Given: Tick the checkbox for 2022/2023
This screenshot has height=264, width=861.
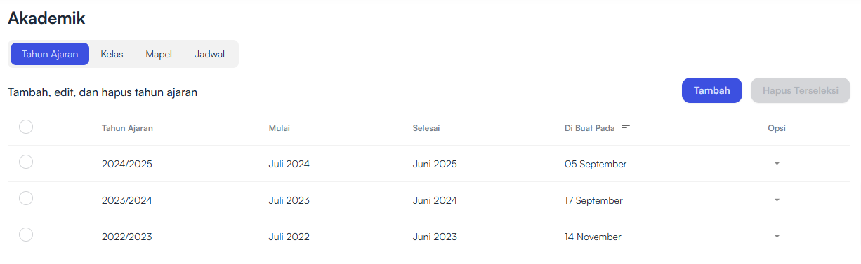Looking at the screenshot, I should tap(26, 235).
